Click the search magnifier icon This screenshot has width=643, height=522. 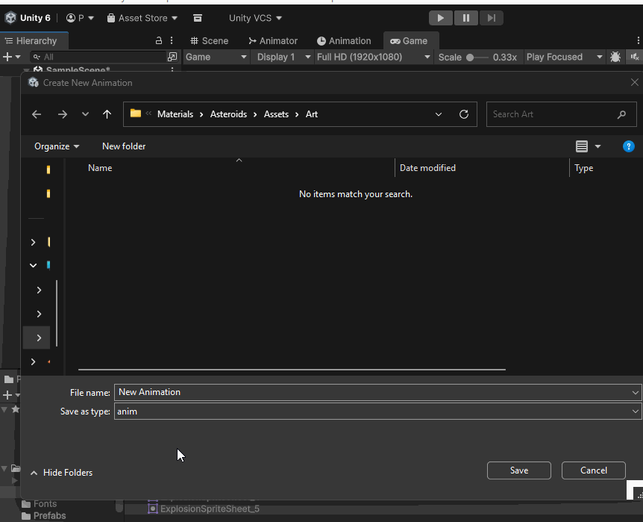coord(621,114)
